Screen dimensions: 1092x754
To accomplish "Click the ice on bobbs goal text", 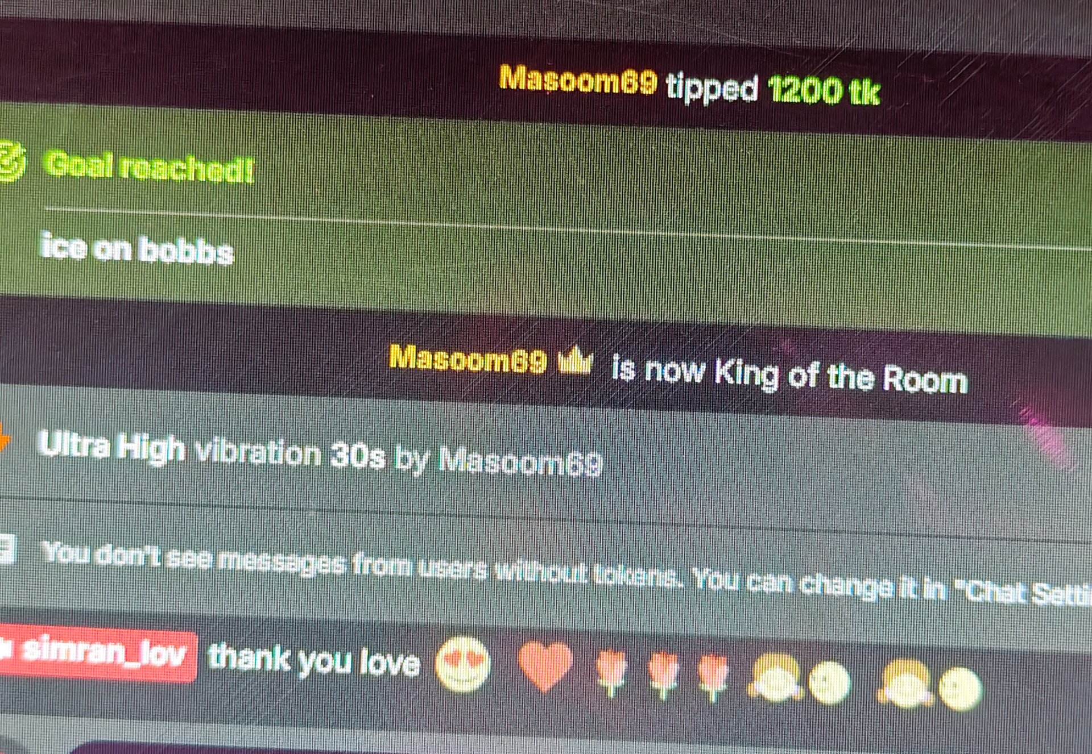I will coord(137,249).
